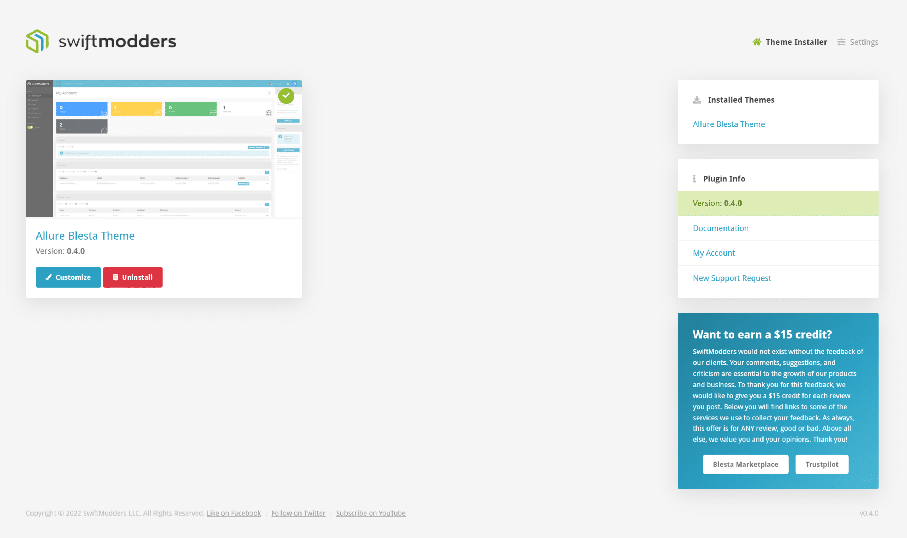Expand the Plugin Info section
The width and height of the screenshot is (907, 538).
tap(724, 178)
